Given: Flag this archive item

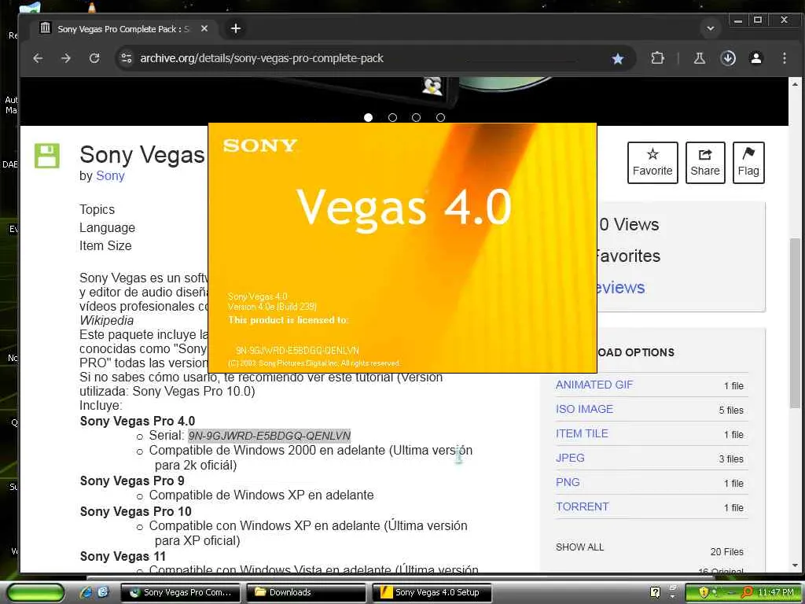Looking at the screenshot, I should [748, 162].
